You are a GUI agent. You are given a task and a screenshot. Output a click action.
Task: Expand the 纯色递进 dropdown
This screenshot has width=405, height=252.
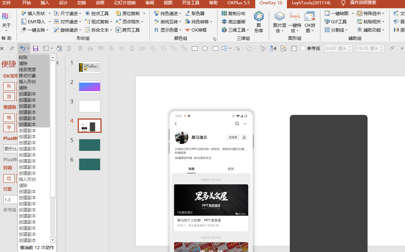pos(180,13)
